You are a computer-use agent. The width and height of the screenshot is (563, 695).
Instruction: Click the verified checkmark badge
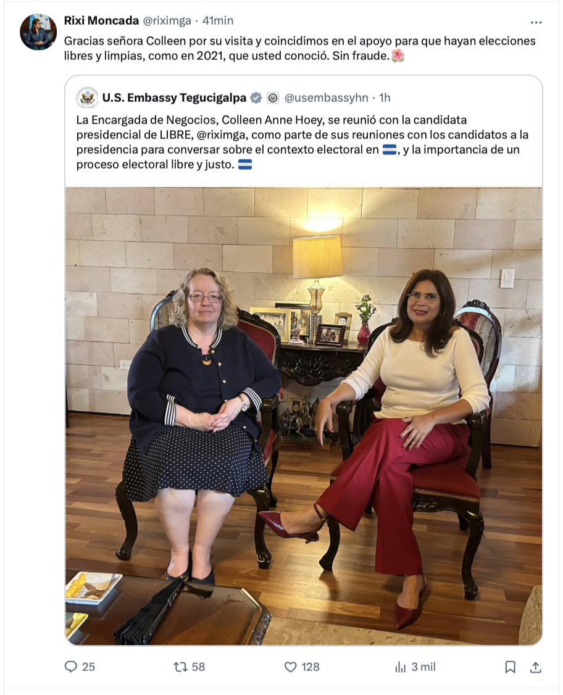click(256, 98)
